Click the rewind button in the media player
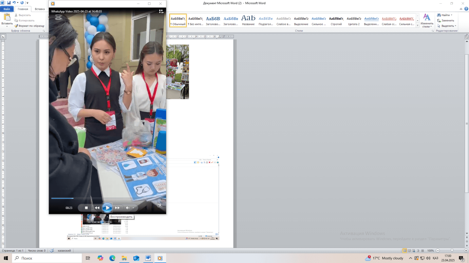The width and height of the screenshot is (469, 263). 97,208
